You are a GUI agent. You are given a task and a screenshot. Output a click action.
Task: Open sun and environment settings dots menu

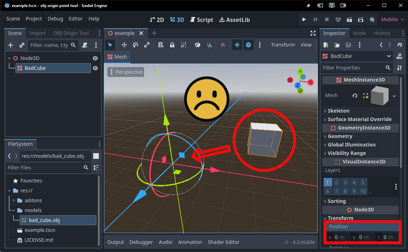tap(260, 45)
